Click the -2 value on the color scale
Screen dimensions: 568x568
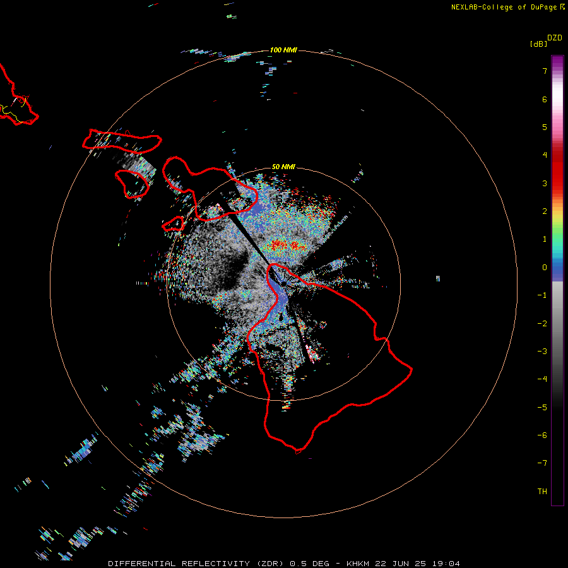[542, 324]
